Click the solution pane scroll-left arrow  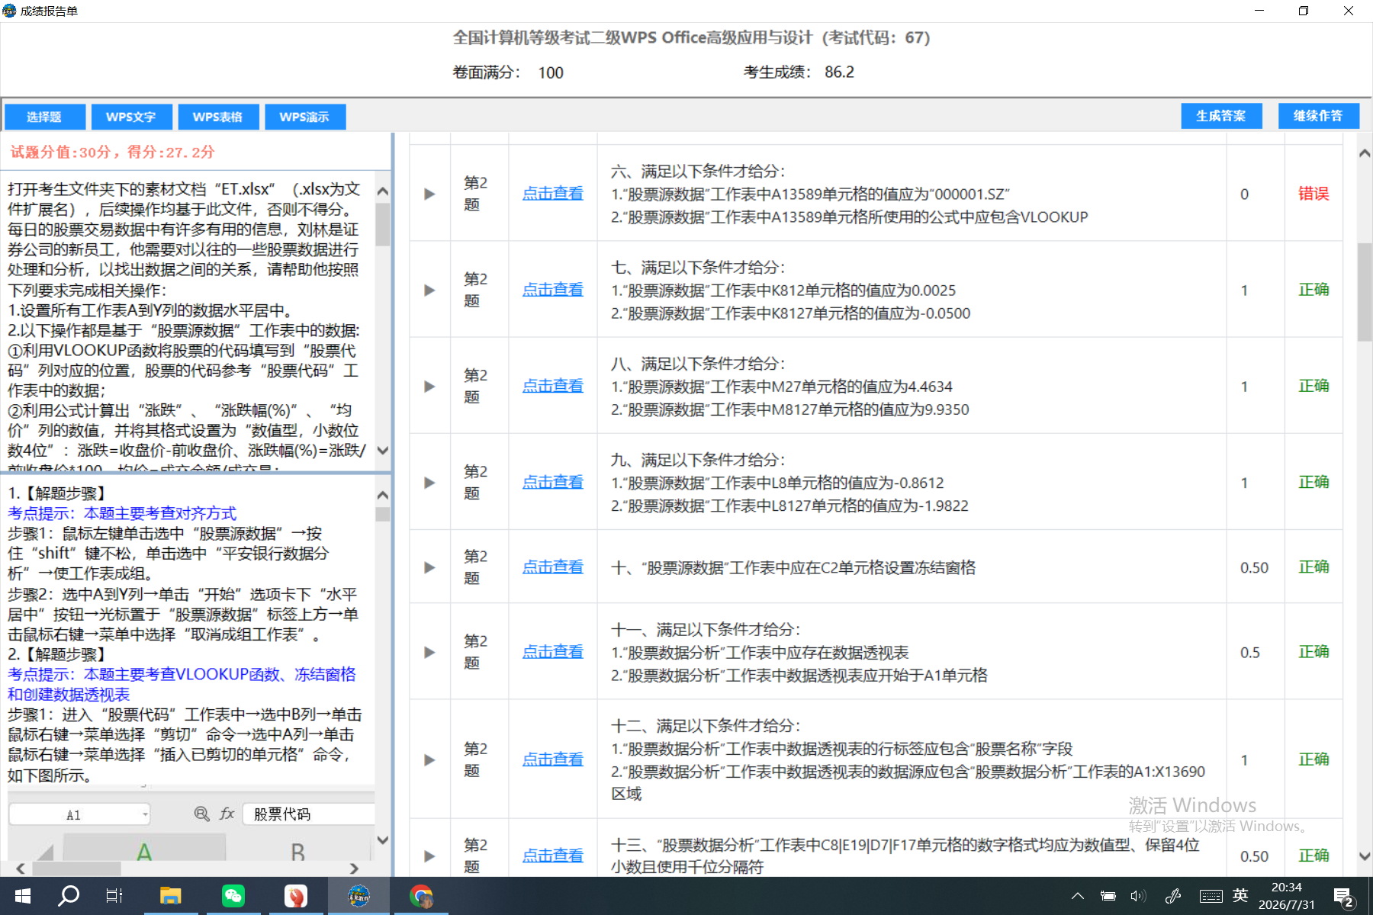point(21,868)
